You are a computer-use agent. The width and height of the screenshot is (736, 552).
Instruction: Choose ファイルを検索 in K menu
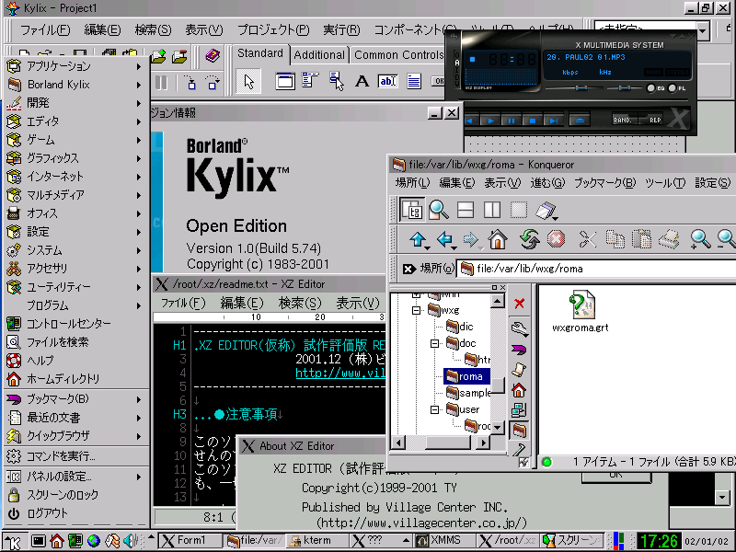pyautogui.click(x=75, y=342)
